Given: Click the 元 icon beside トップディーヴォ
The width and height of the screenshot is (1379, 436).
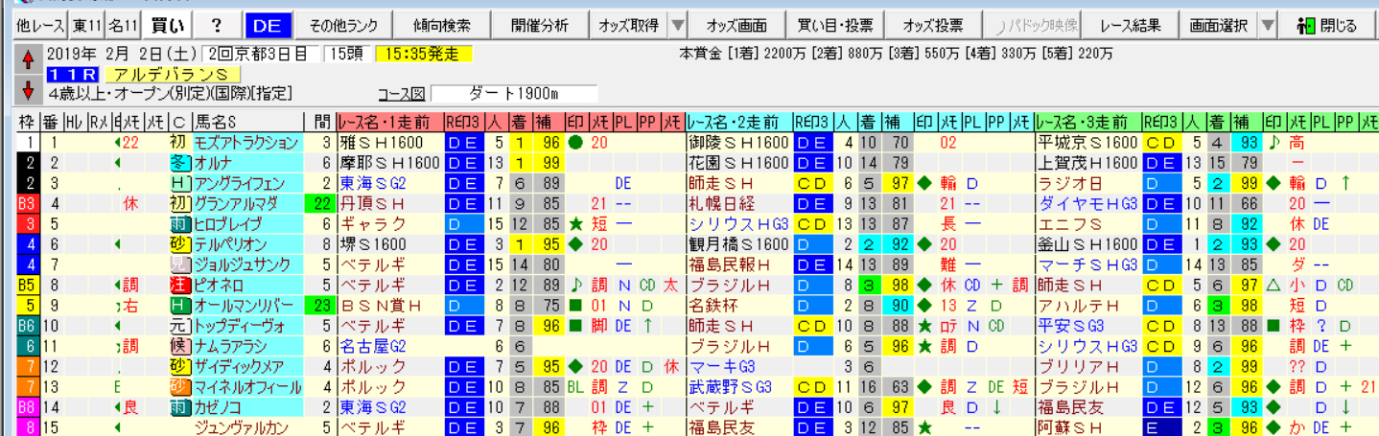Looking at the screenshot, I should [x=180, y=326].
